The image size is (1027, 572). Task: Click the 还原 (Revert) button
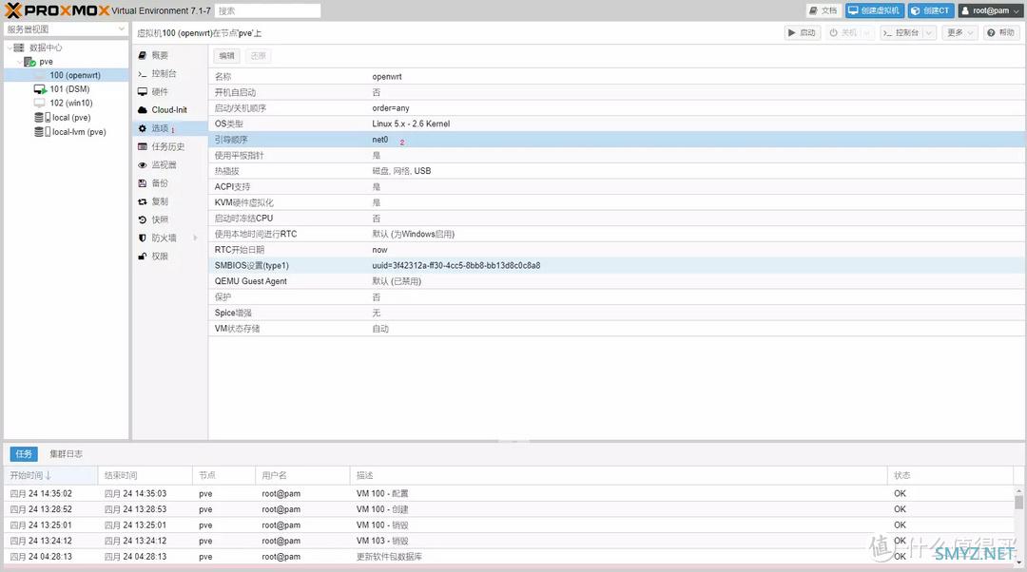[x=259, y=56]
